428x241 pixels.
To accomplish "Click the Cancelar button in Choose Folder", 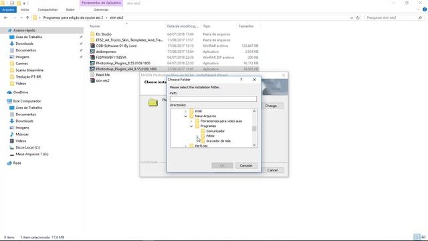I will (x=246, y=165).
